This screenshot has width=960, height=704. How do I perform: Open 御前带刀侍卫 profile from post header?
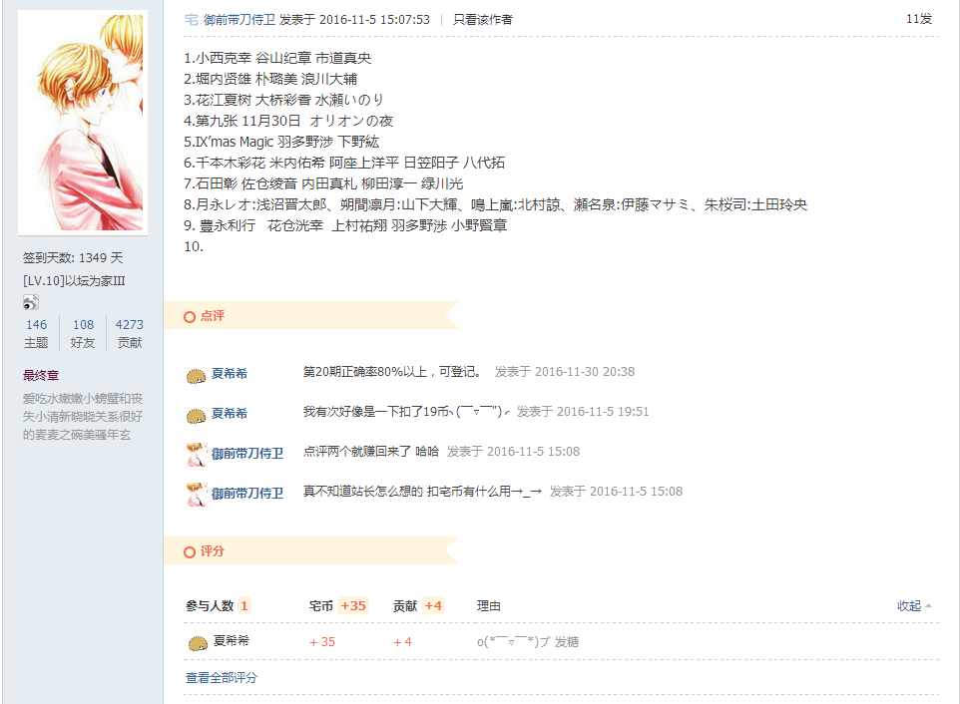point(240,20)
